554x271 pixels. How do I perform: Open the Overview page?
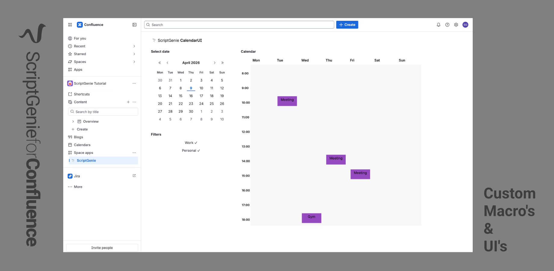tap(91, 121)
